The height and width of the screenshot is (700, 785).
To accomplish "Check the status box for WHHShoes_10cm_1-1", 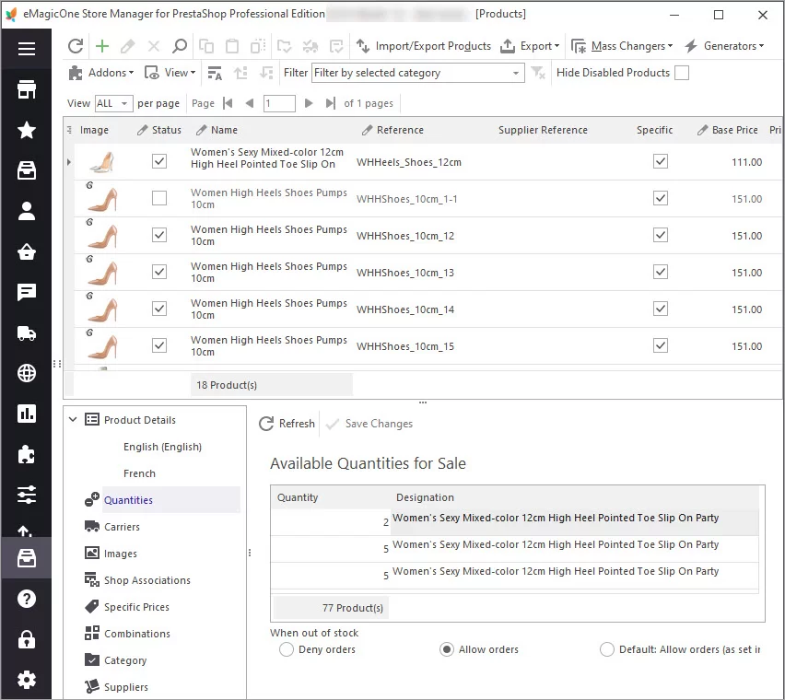I will [159, 198].
